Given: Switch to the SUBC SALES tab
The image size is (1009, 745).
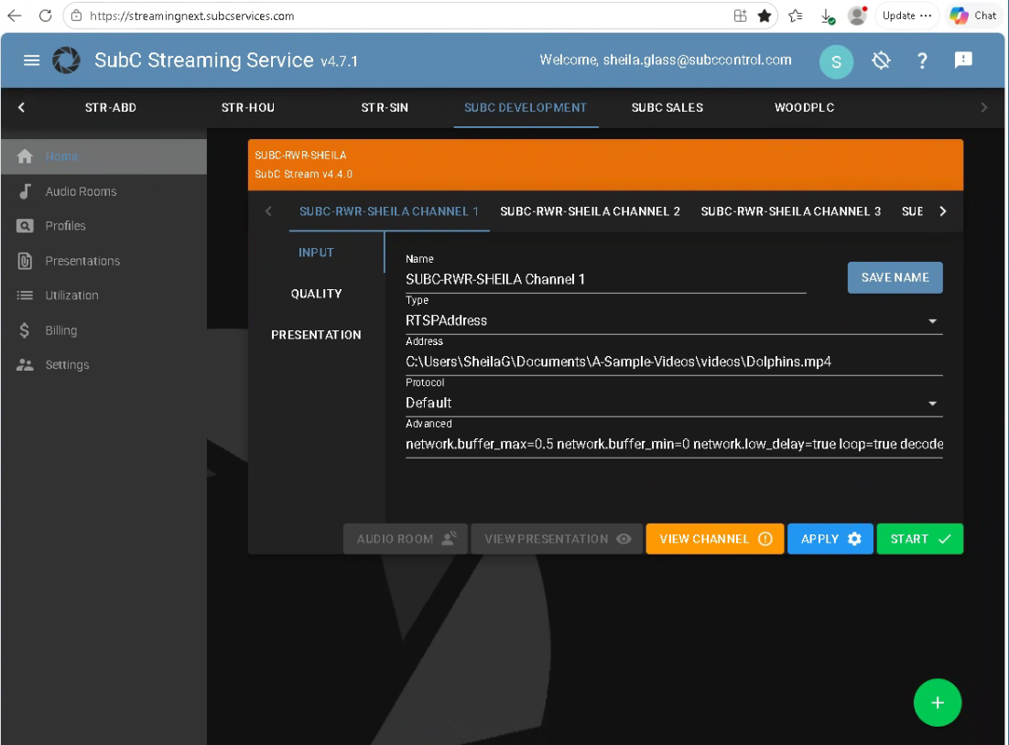Looking at the screenshot, I should 667,107.
